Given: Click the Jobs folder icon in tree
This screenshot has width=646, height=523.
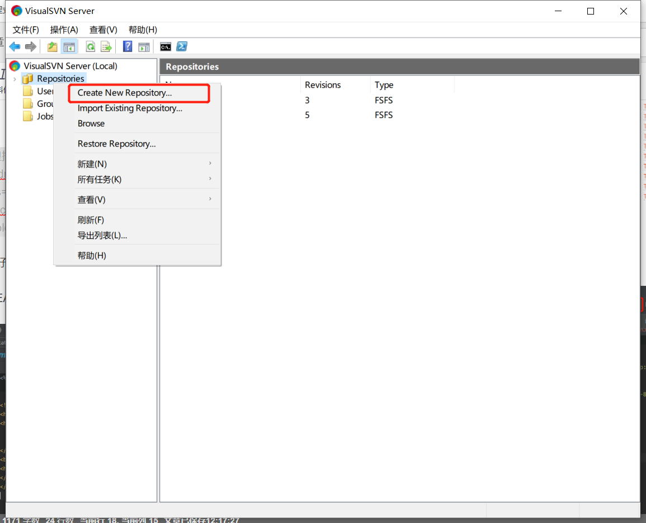Looking at the screenshot, I should point(27,116).
